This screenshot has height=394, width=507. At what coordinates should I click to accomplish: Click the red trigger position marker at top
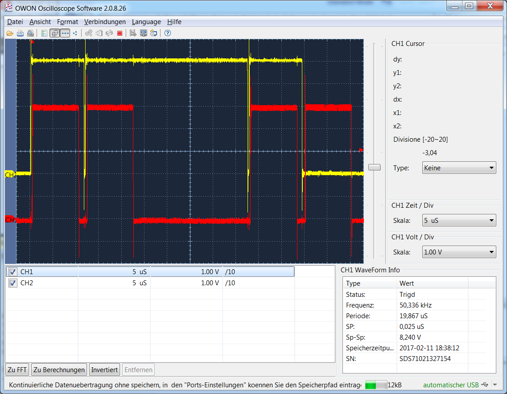click(32, 42)
